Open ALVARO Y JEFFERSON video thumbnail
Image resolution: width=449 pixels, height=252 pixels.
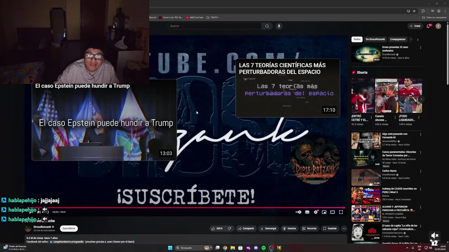tap(366, 213)
